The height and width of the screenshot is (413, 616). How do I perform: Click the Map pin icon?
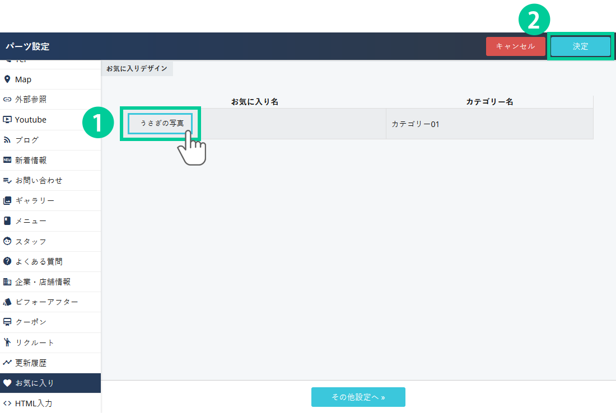pyautogui.click(x=7, y=79)
